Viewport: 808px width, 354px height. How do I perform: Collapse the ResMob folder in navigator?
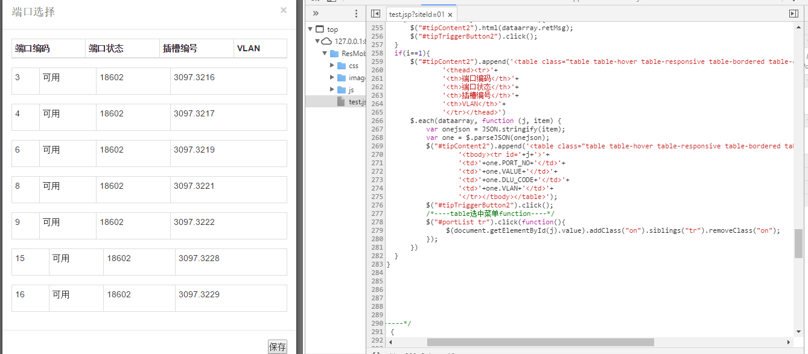(x=325, y=53)
